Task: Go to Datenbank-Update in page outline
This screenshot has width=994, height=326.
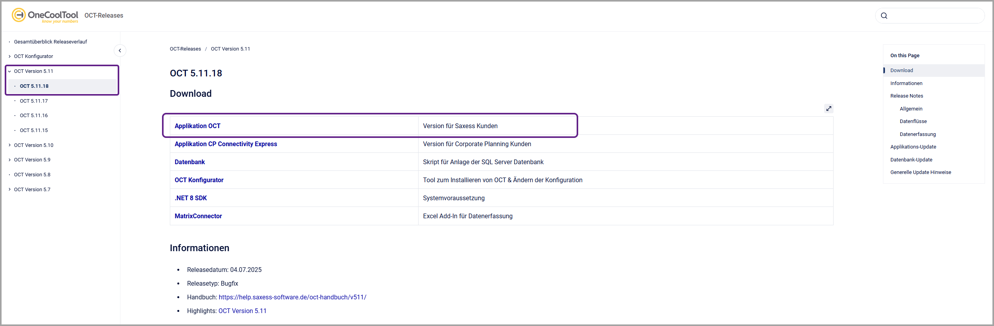Action: point(911,160)
